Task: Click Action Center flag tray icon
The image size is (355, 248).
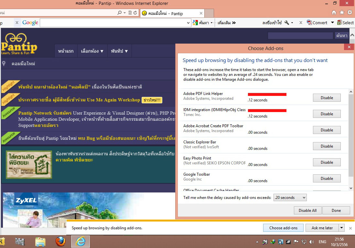Action: tap(296, 242)
